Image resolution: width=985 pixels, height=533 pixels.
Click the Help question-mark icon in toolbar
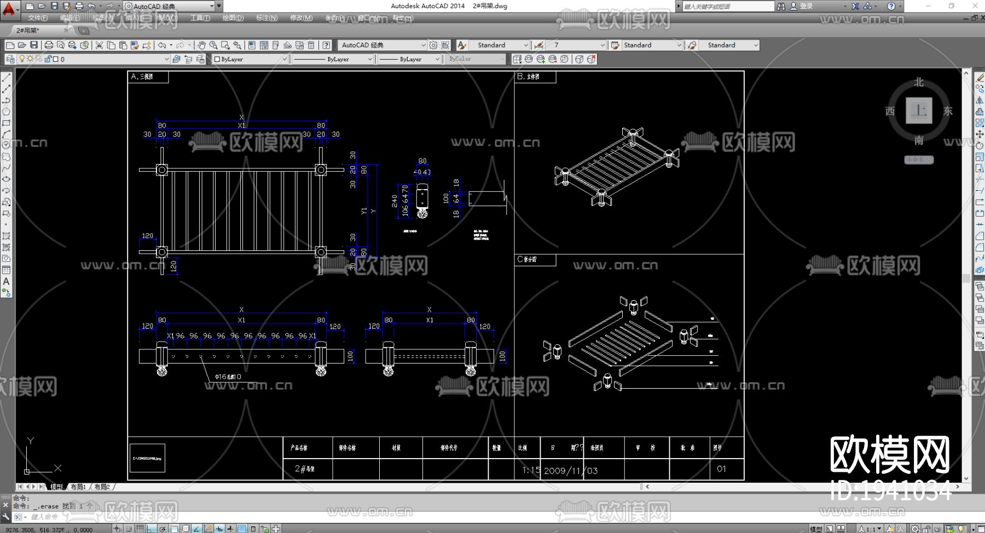(x=326, y=45)
